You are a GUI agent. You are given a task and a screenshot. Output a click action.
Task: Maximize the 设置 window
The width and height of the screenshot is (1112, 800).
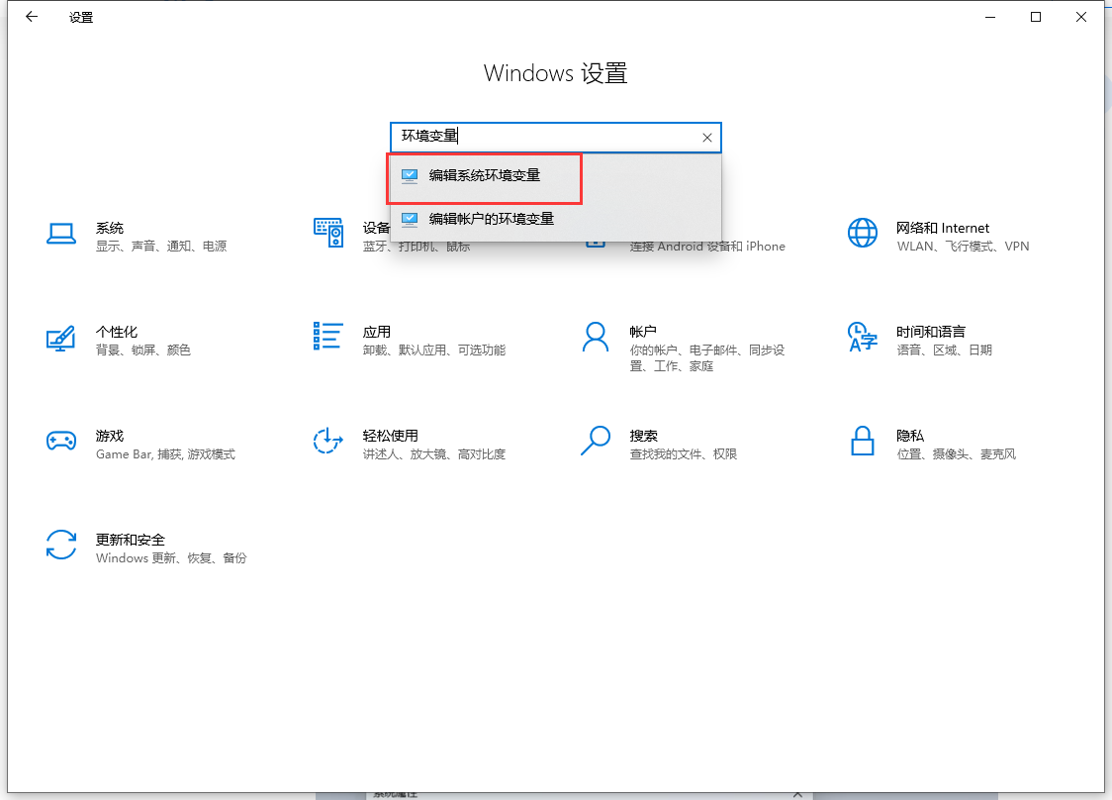1036,17
